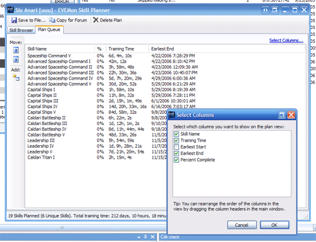The height and width of the screenshot is (242, 316).
Task: Switch to the Skill Browser tab
Action: pyautogui.click(x=21, y=30)
